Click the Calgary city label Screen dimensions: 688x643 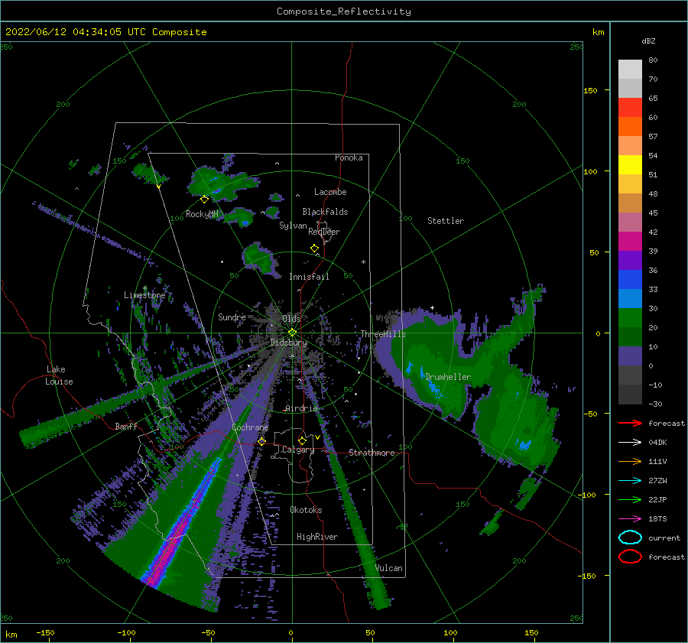pos(298,450)
